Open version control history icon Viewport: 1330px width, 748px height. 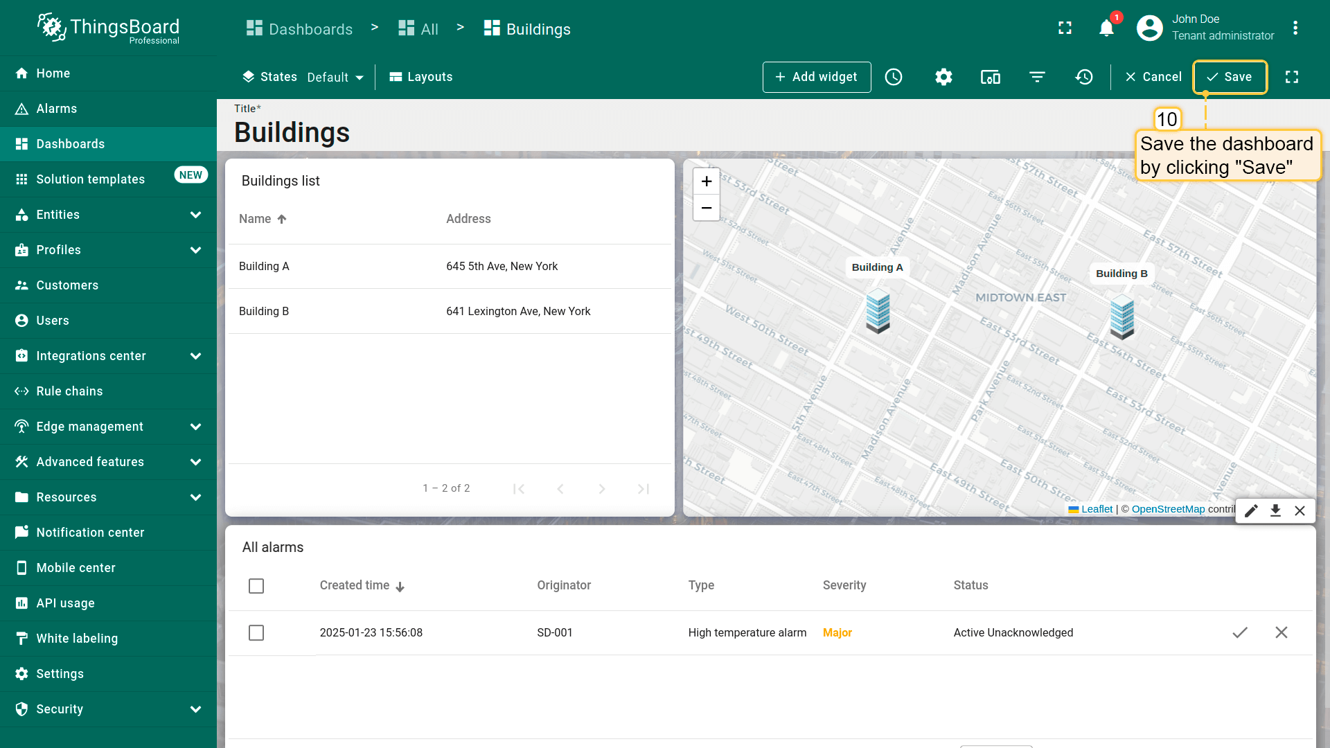coord(1084,77)
